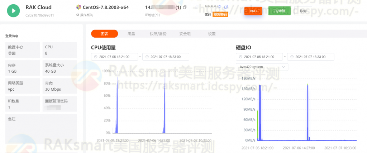Click clock icon in CPU end date
The height and width of the screenshot is (153, 367).
click(147, 57)
